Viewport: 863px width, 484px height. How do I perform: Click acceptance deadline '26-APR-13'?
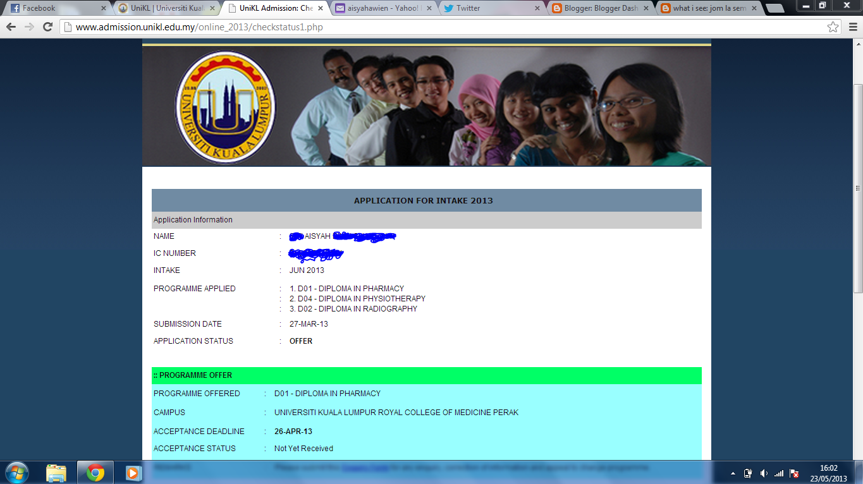tap(293, 432)
